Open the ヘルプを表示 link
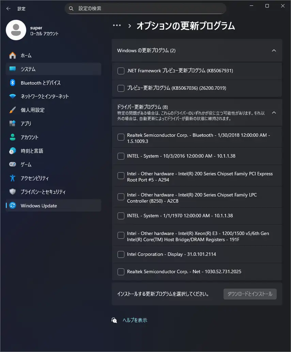 pyautogui.click(x=135, y=320)
